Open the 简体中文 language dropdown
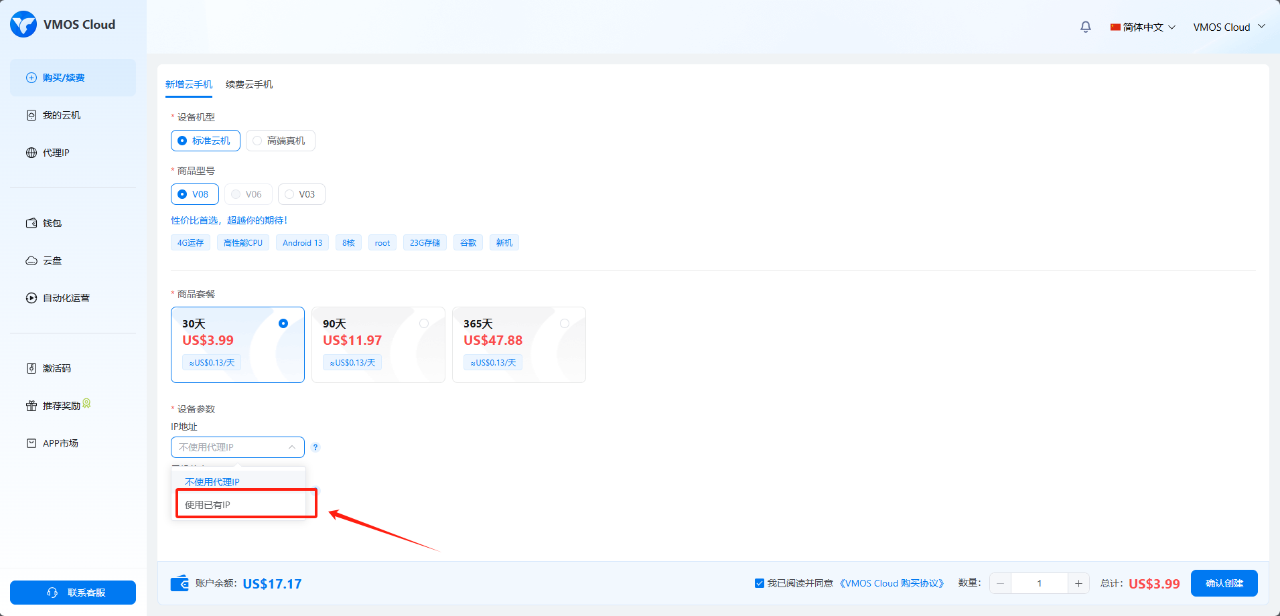 pyautogui.click(x=1143, y=27)
